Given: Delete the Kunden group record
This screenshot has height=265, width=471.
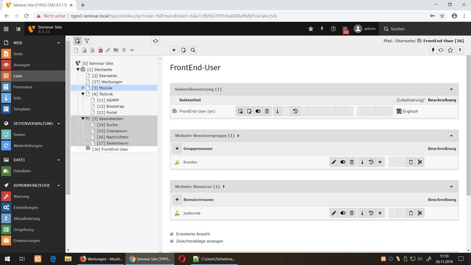Looking at the screenshot, I should [x=351, y=162].
